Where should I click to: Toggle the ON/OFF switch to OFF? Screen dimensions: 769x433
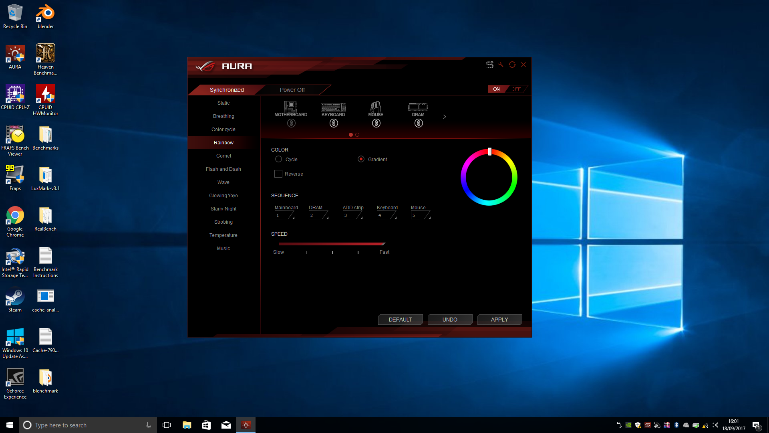516,89
